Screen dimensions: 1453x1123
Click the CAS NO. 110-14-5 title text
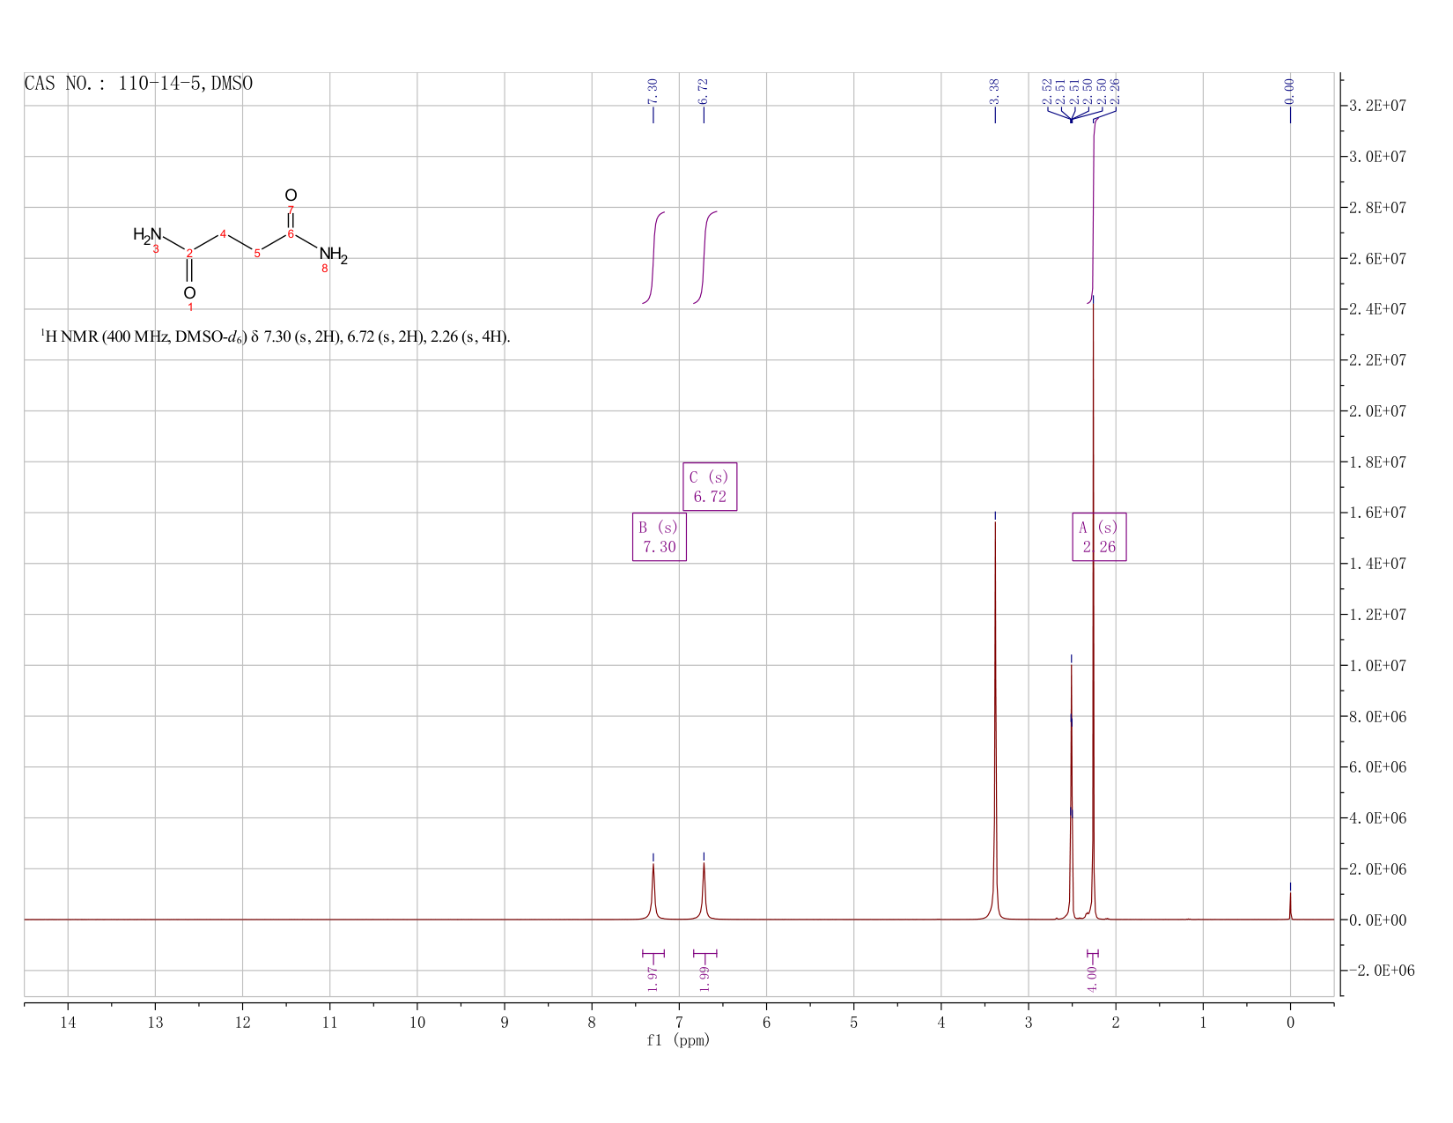tap(138, 84)
